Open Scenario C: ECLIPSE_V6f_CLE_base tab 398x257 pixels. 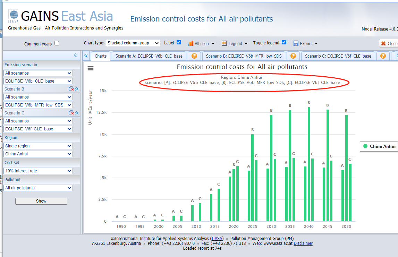pyautogui.click(x=338, y=56)
